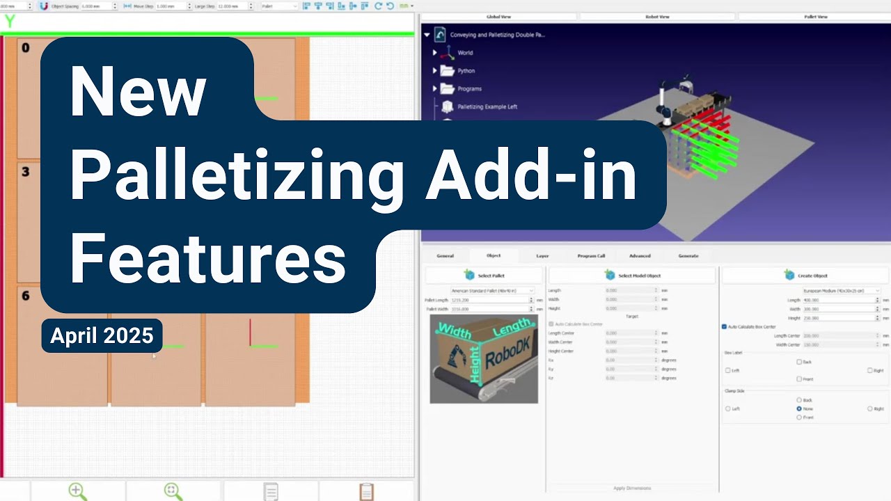Toggle the magnet snap icon
This screenshot has height=501, width=891.
pyautogui.click(x=43, y=6)
